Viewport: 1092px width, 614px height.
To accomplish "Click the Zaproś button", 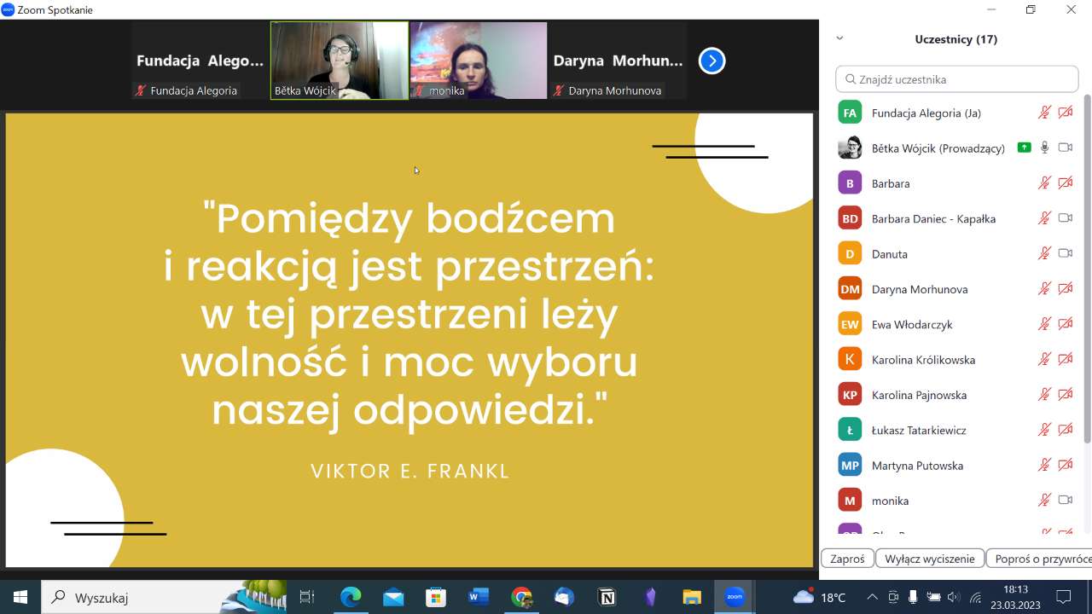I will (x=847, y=559).
